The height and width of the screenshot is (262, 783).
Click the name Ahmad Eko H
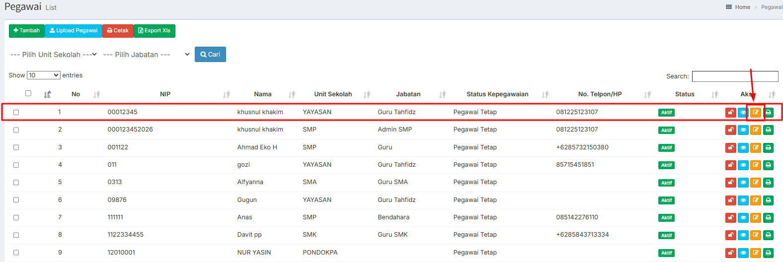point(257,147)
